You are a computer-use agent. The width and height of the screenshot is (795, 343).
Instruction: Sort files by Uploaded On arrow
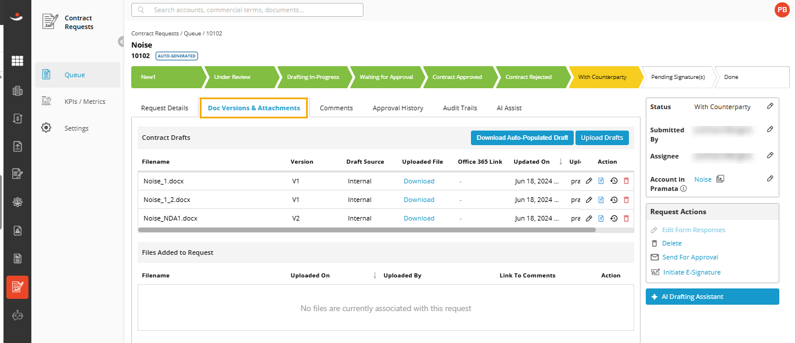tap(375, 275)
